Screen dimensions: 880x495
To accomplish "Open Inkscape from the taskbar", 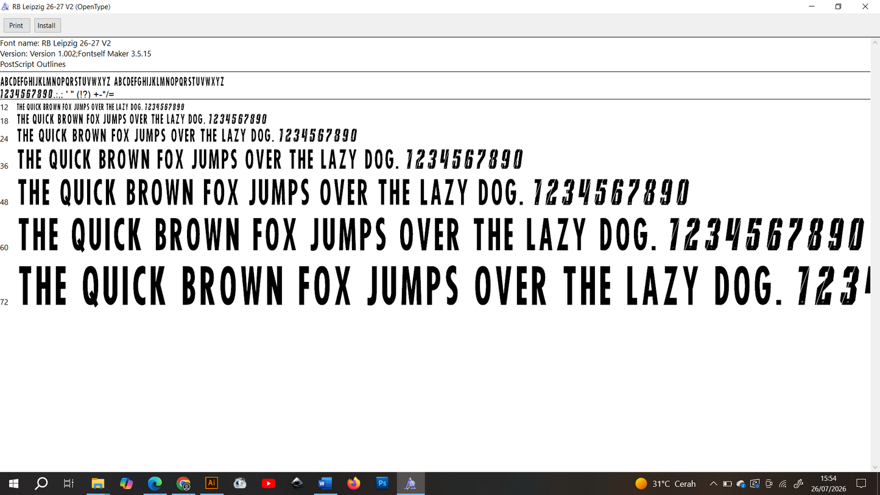I will point(297,483).
